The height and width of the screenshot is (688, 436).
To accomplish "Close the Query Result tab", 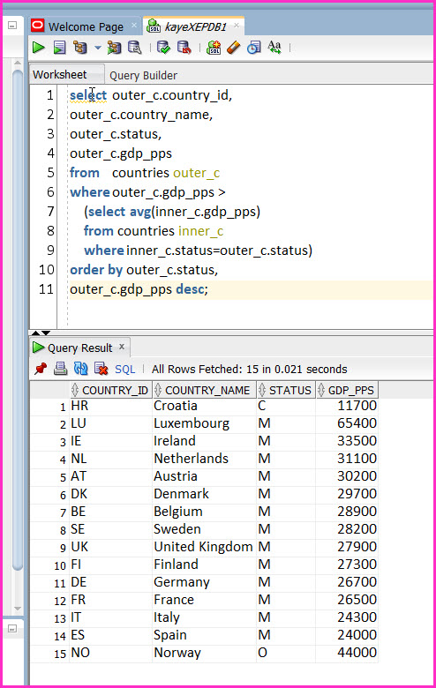I will (x=122, y=347).
